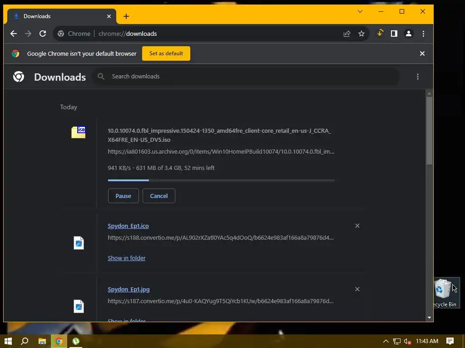Screen dimensions: 465x348
Task: Click the Chrome logo next to the Downloads heading
Action: (18, 77)
